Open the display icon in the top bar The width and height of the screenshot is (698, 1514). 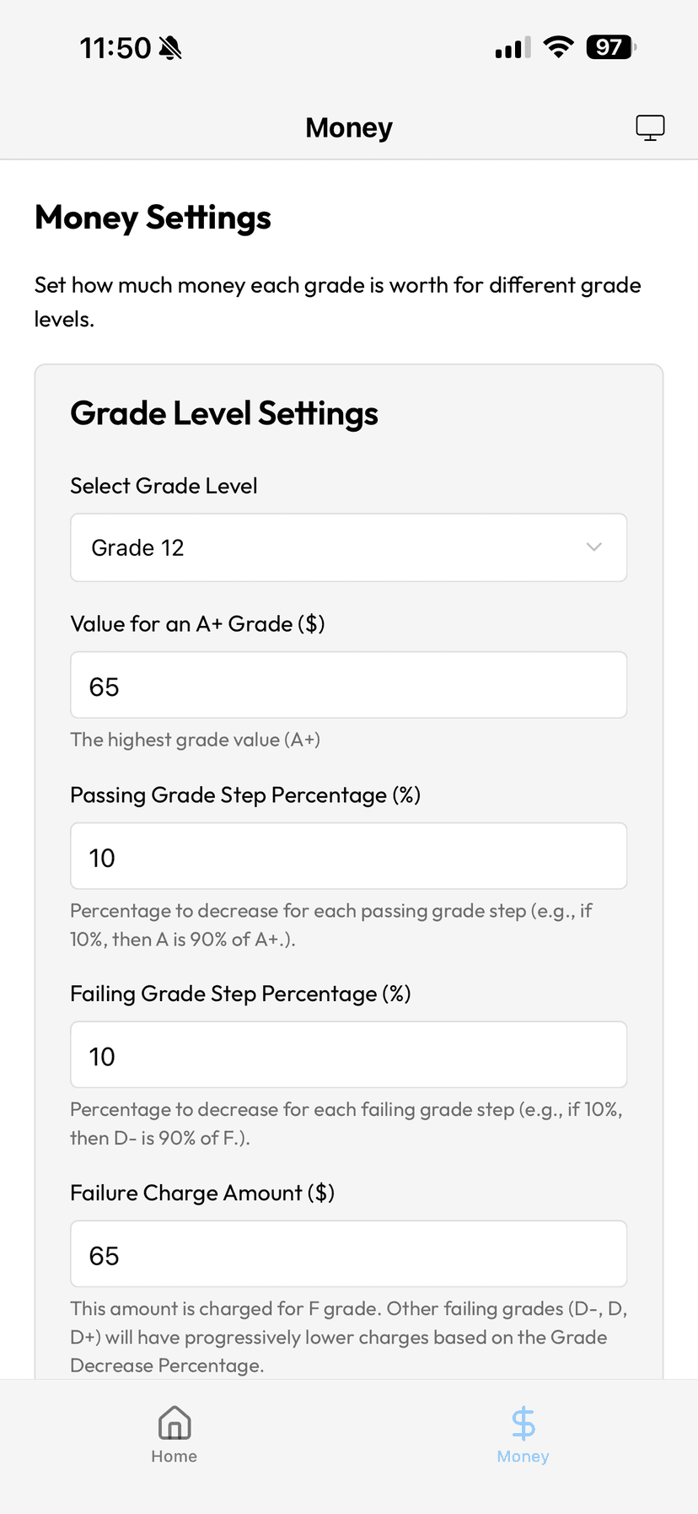(x=649, y=127)
